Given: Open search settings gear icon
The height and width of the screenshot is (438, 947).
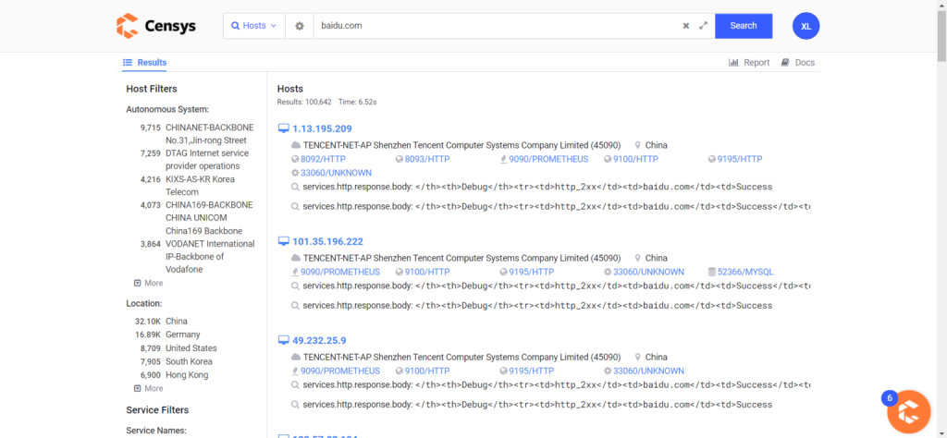Looking at the screenshot, I should pyautogui.click(x=300, y=26).
